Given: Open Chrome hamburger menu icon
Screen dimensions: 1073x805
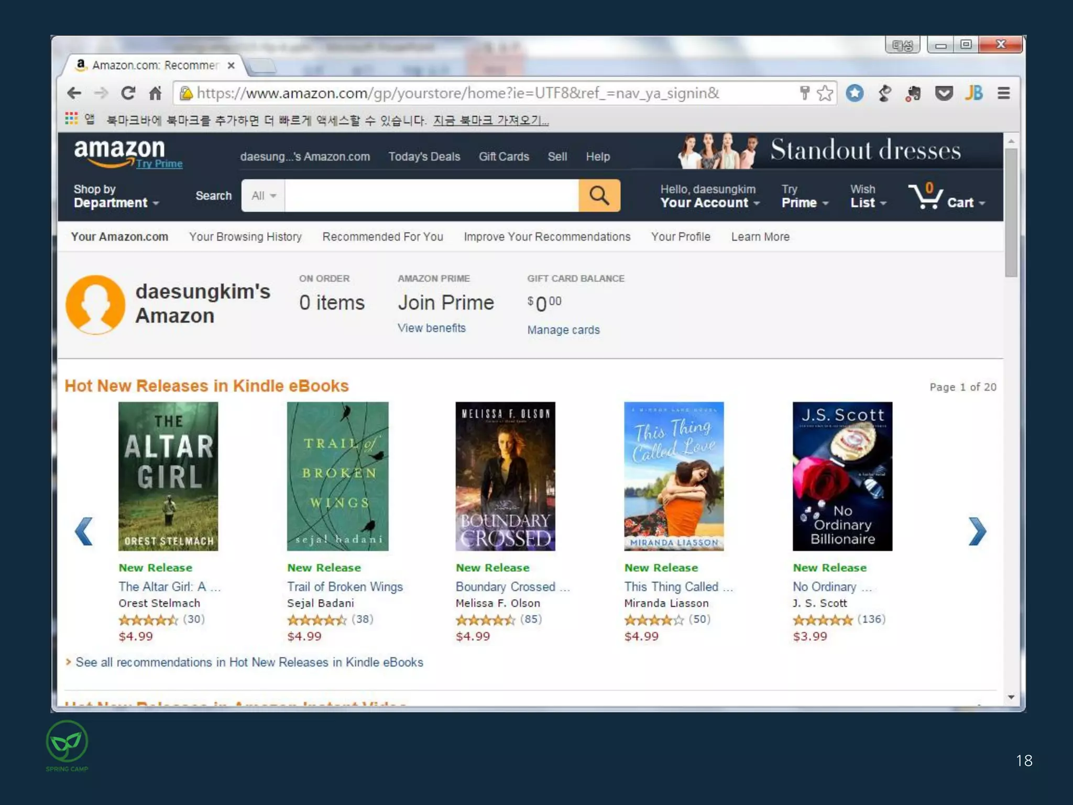Looking at the screenshot, I should (1003, 93).
